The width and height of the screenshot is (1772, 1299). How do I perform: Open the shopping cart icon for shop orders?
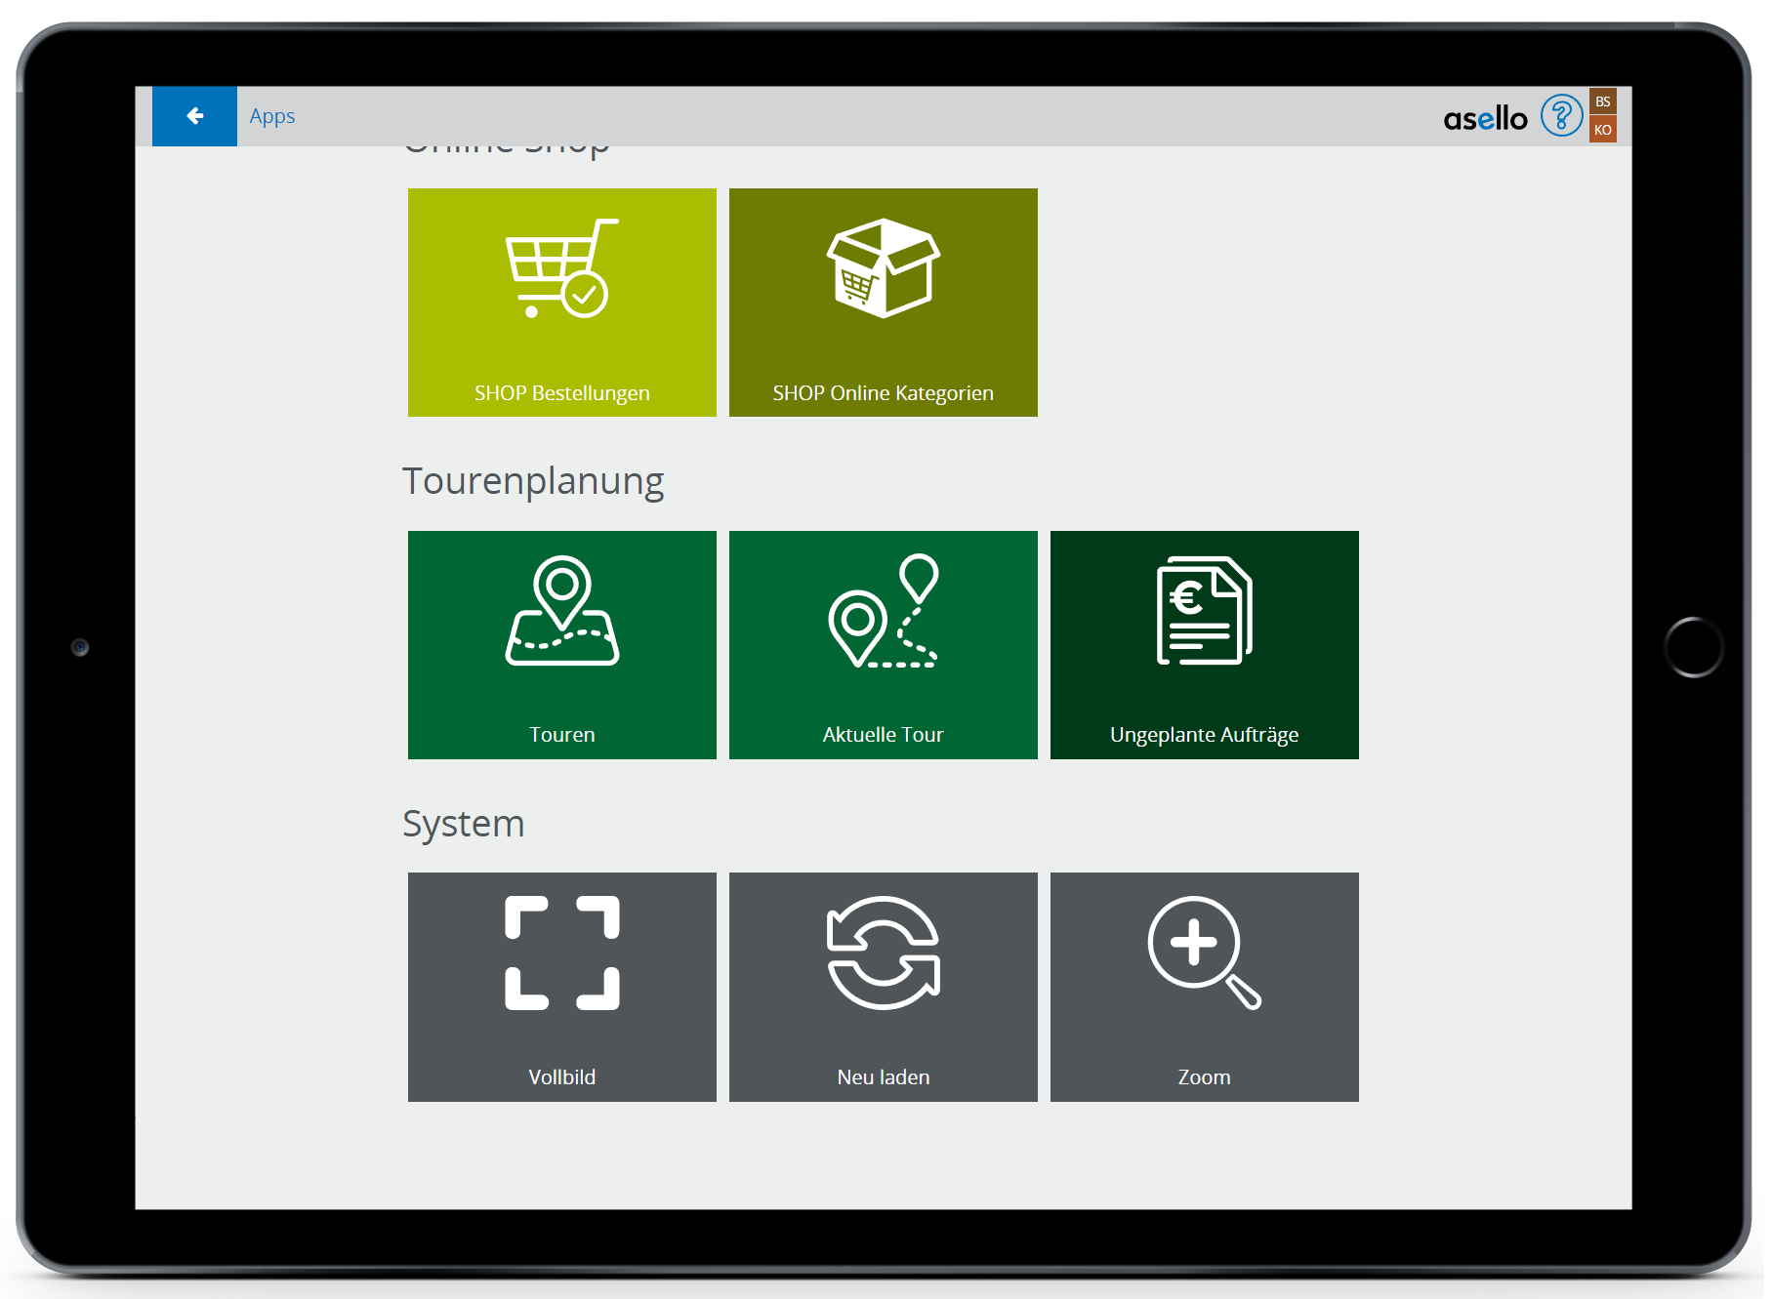561,269
